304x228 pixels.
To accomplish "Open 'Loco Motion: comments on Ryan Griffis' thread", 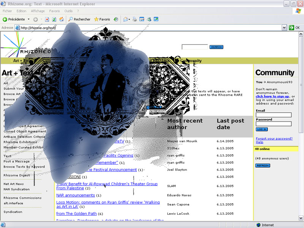I will tap(108, 204).
